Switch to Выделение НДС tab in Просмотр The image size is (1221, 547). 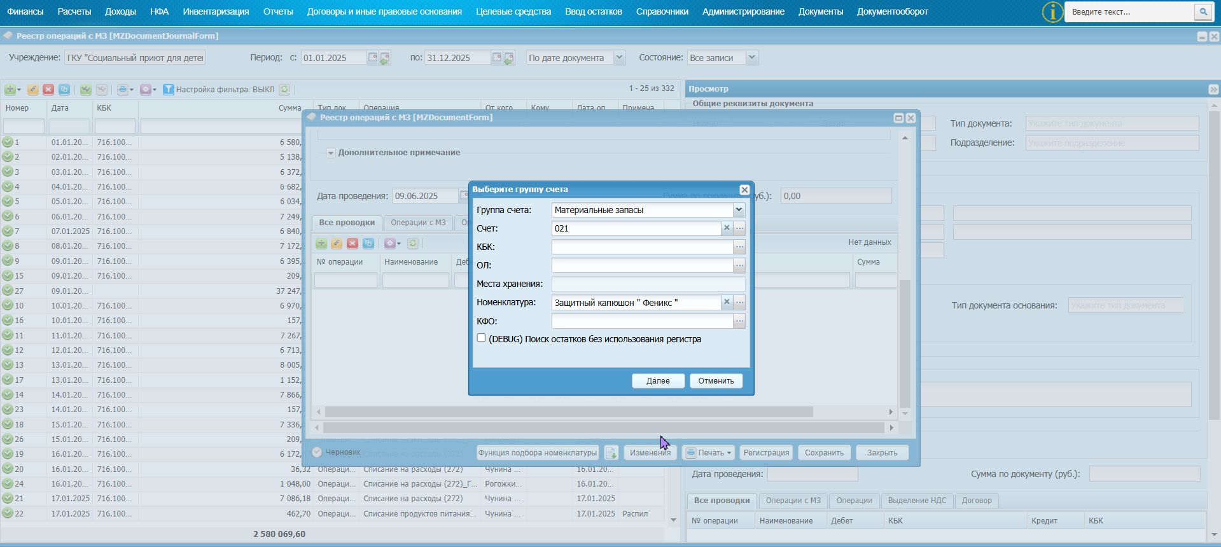917,501
